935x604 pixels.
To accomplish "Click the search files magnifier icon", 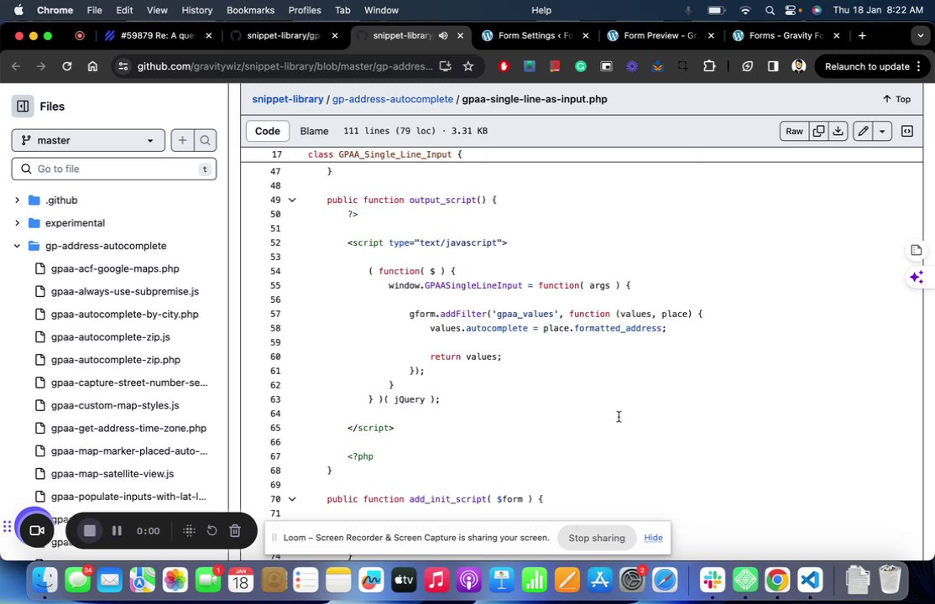I will (205, 140).
